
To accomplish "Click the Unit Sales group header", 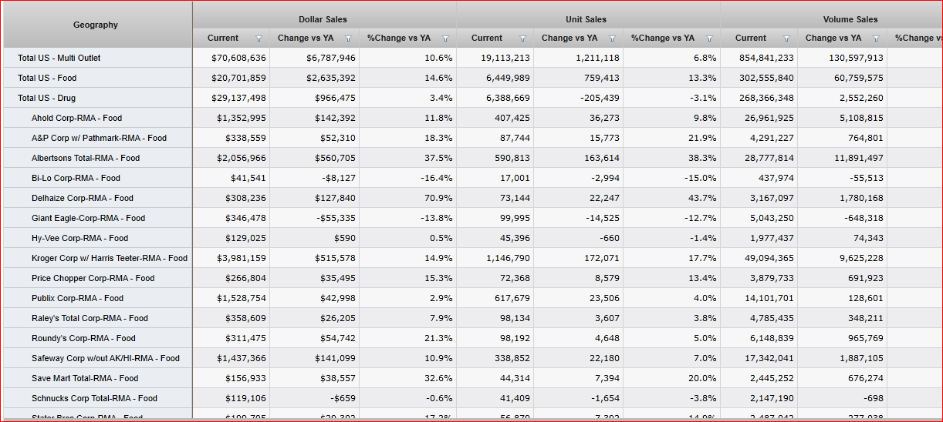I will coord(586,19).
